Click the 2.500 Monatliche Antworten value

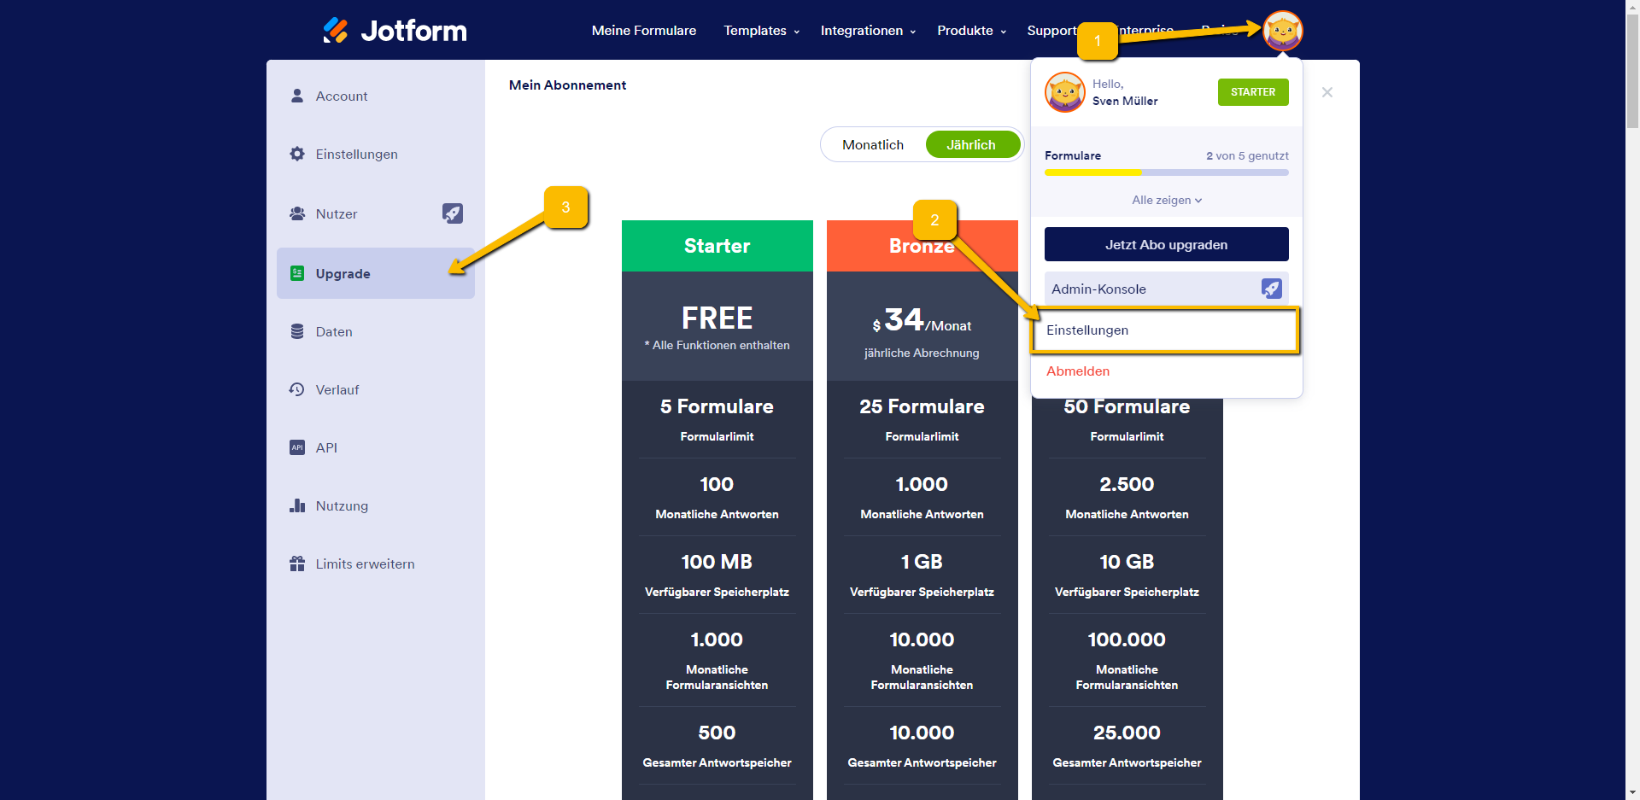click(1127, 484)
